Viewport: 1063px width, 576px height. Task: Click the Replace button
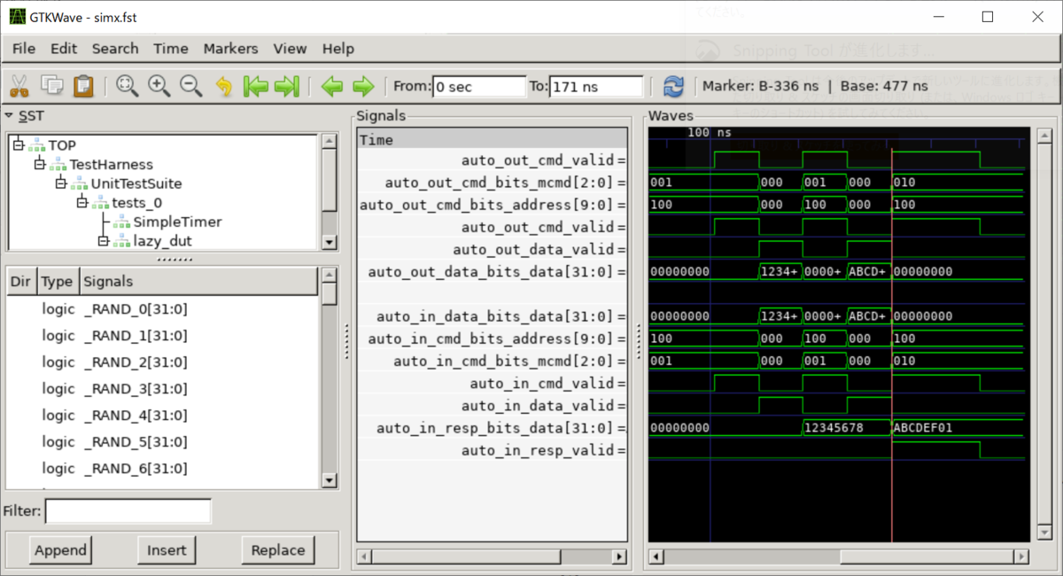click(x=277, y=549)
